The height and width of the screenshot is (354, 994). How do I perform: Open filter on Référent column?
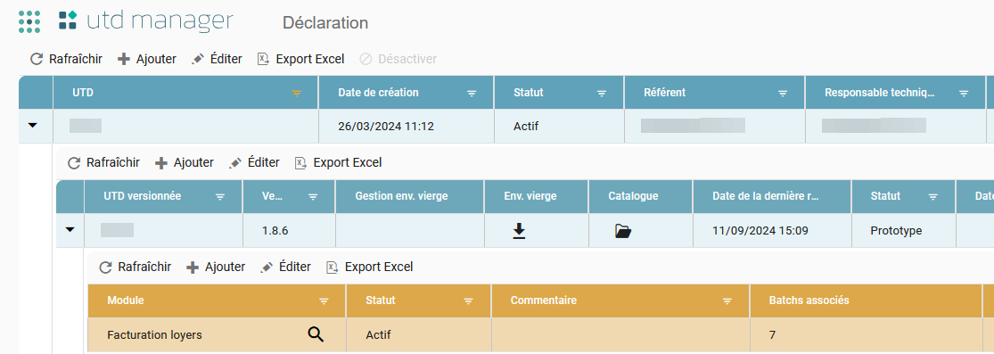[783, 94]
